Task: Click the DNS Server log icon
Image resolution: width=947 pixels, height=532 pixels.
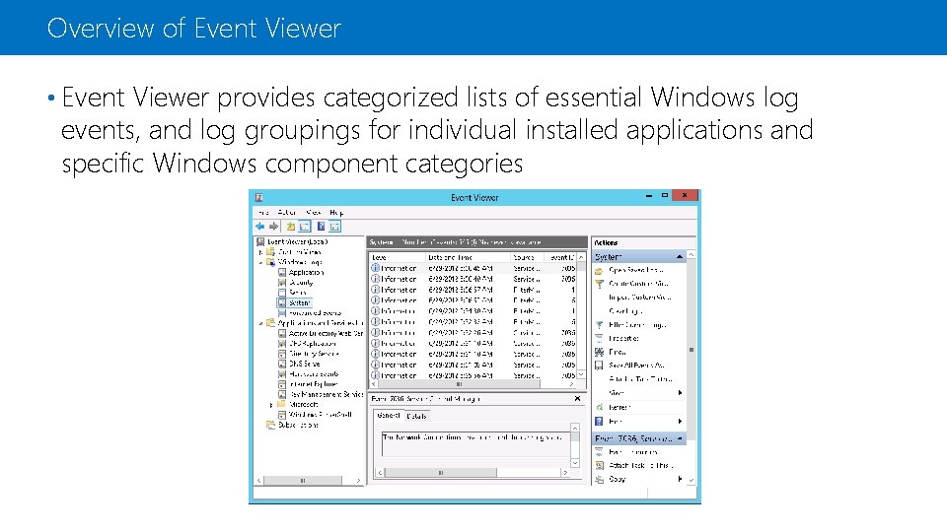Action: (x=281, y=364)
